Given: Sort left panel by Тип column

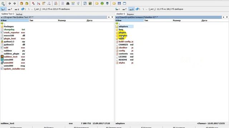Looking at the screenshot, I should [x=43, y=21].
